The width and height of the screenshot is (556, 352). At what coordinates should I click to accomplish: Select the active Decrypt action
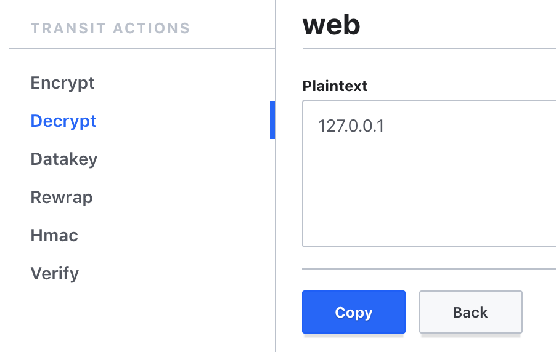63,121
